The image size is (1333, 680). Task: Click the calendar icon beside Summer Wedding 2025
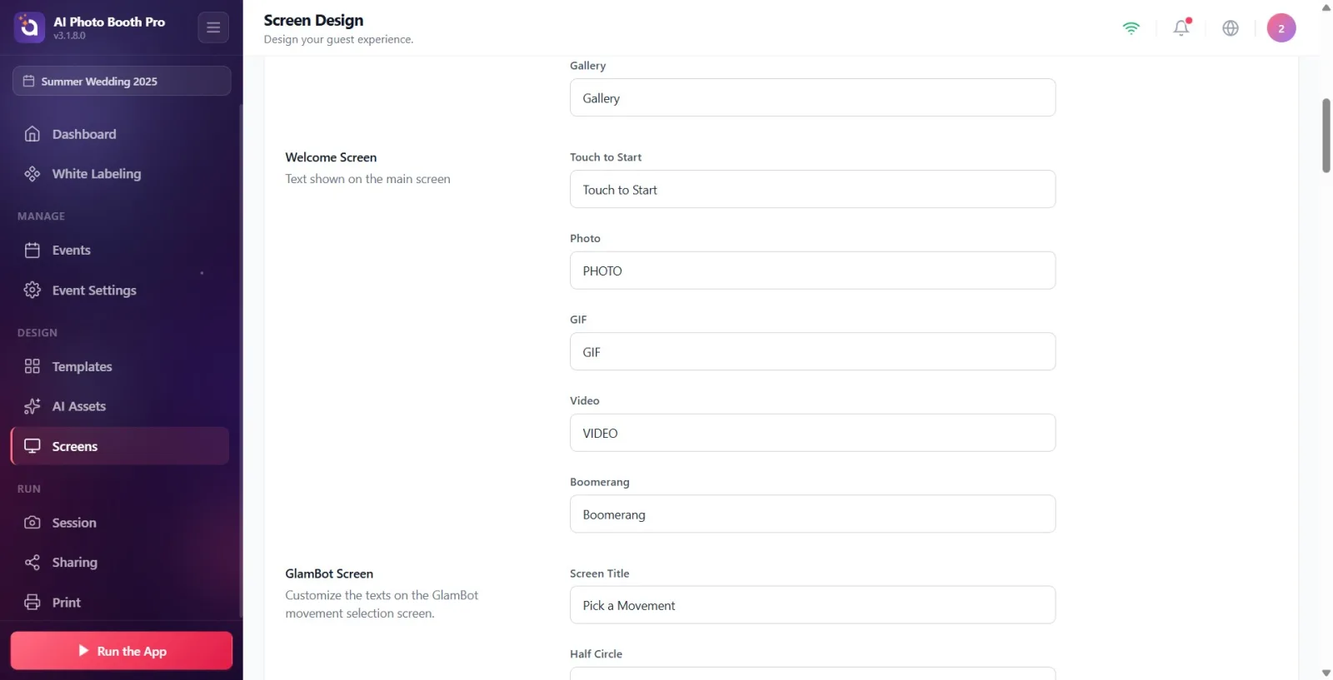pyautogui.click(x=28, y=82)
